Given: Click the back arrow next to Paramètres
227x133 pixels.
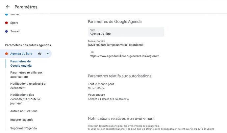Looking at the screenshot, I should pos(8,7).
